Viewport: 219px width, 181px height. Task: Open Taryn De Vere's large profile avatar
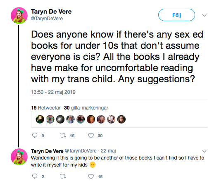(19, 16)
